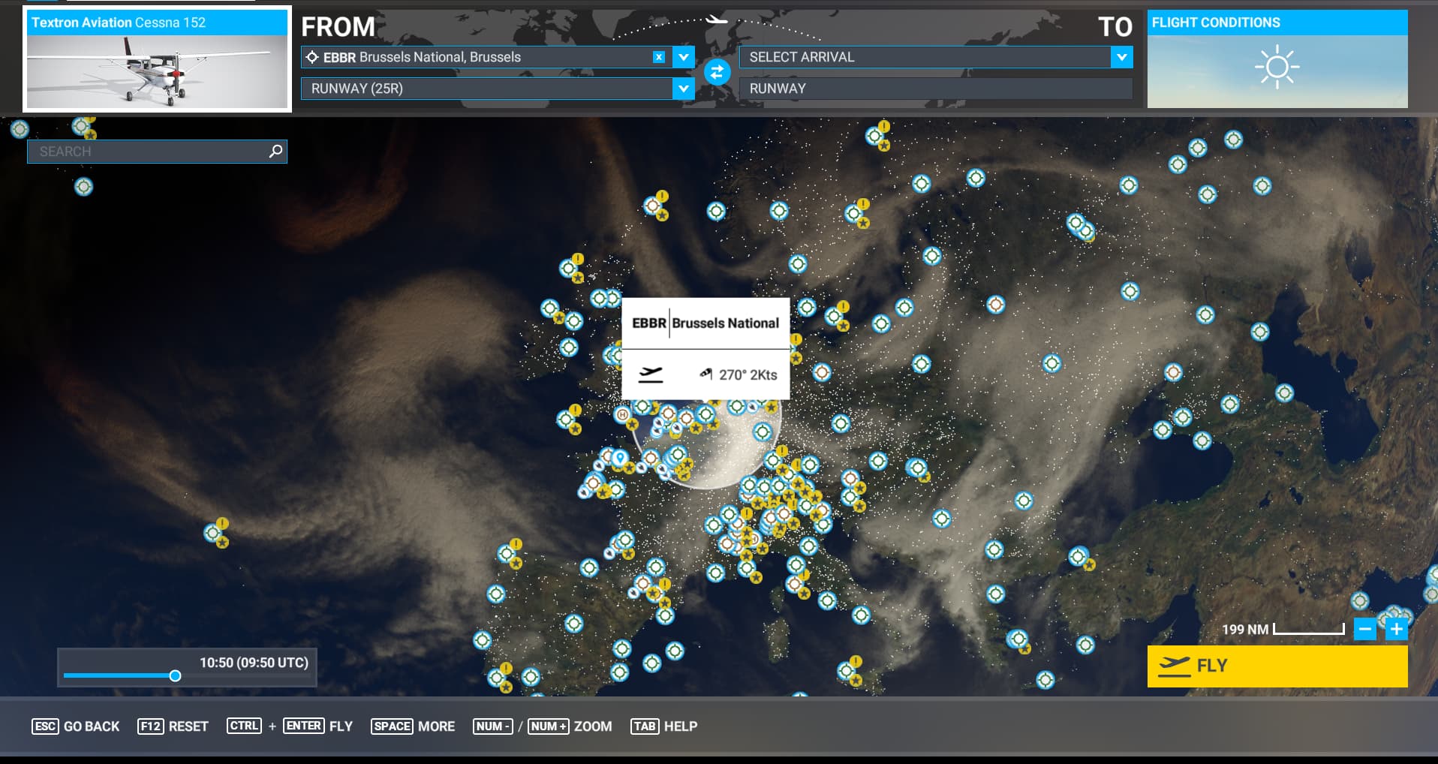
Task: Click the yellow FLY button
Action: coord(1277,666)
